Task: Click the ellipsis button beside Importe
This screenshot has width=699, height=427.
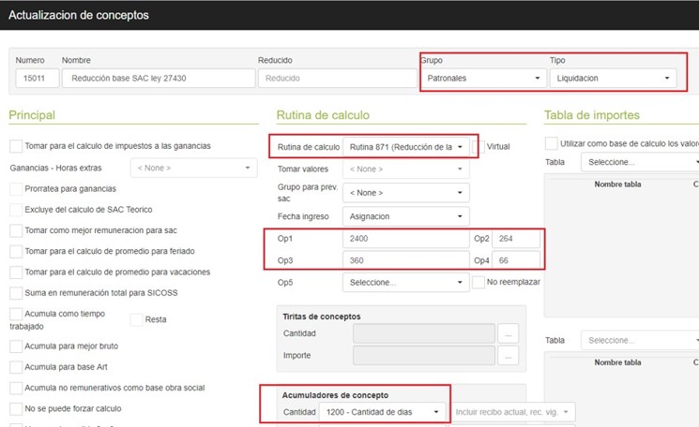Action: [509, 355]
